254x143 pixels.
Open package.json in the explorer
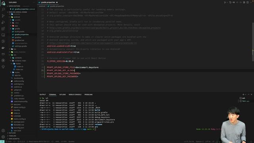19,122
